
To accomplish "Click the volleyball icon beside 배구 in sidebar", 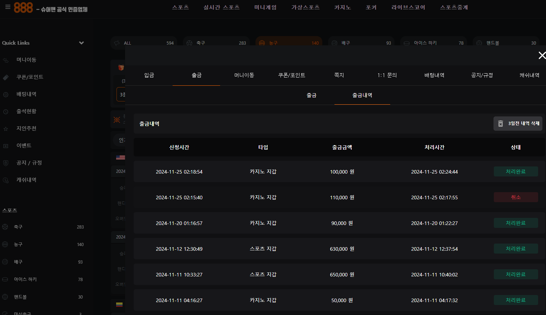I will [x=5, y=262].
